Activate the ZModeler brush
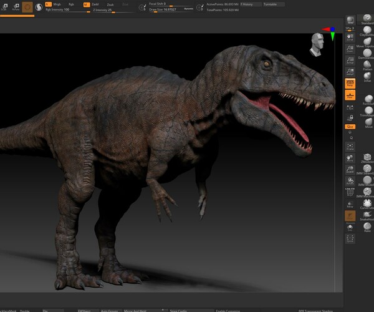This screenshot has height=312, width=374. point(367,158)
